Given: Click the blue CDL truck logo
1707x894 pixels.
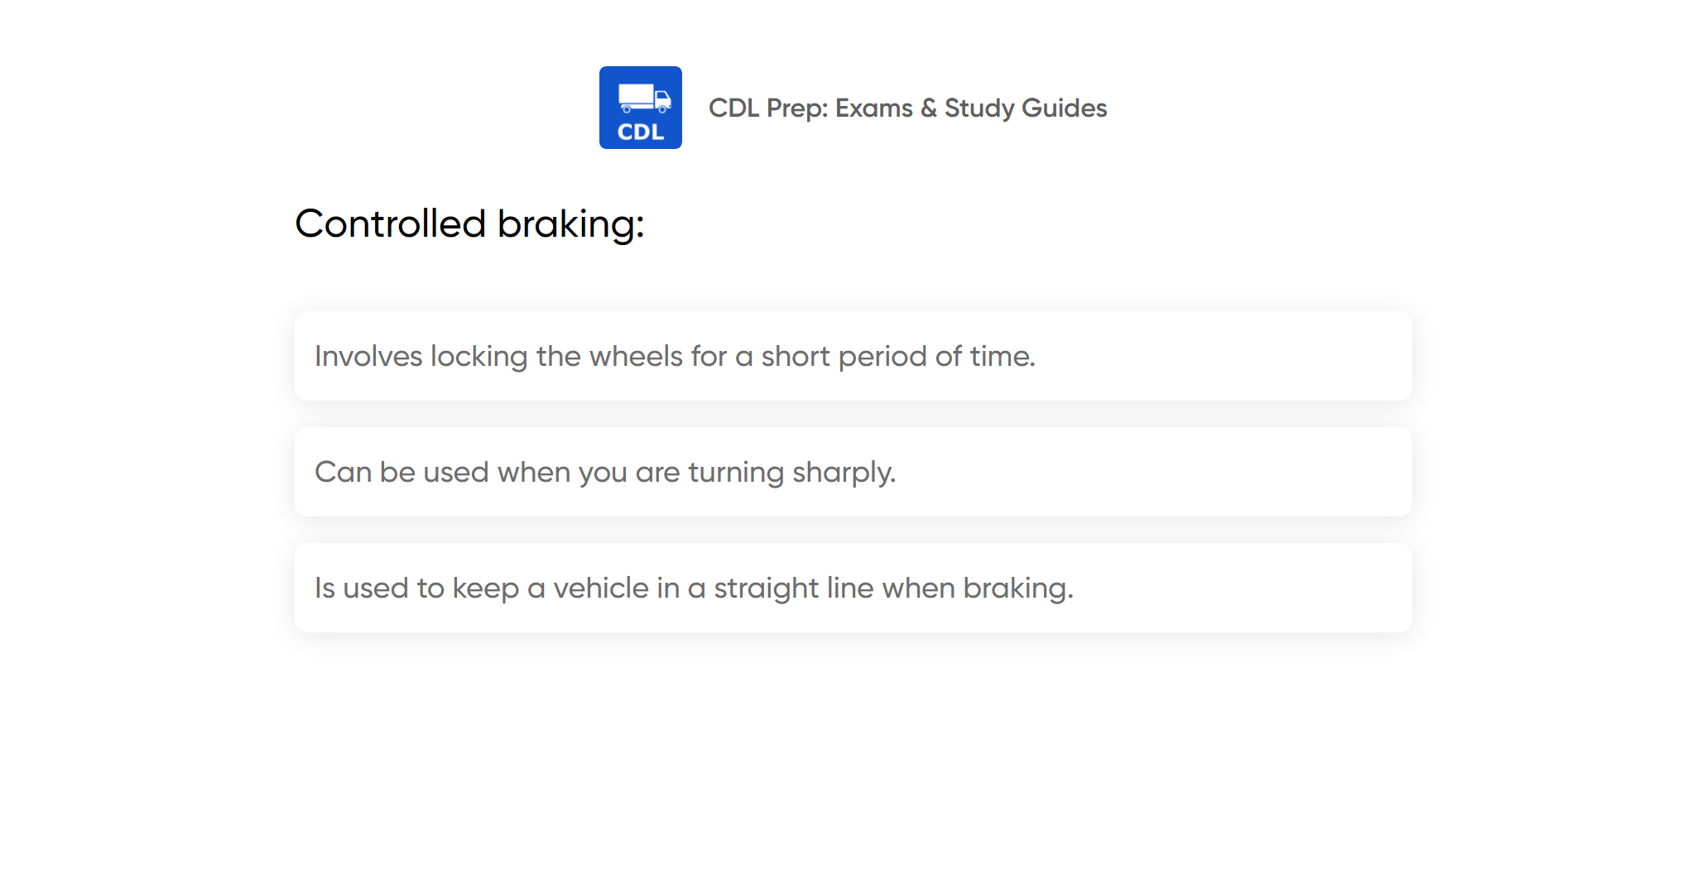Looking at the screenshot, I should tap(640, 108).
